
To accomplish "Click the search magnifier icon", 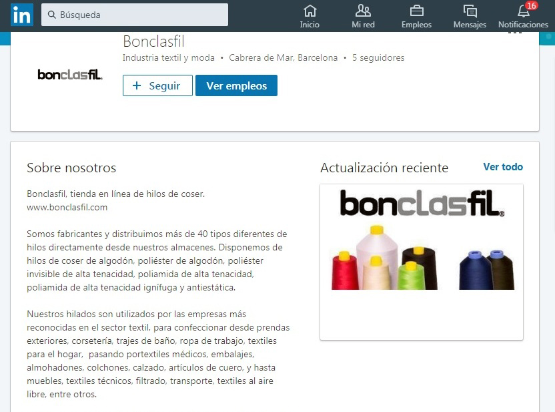I will [x=51, y=15].
